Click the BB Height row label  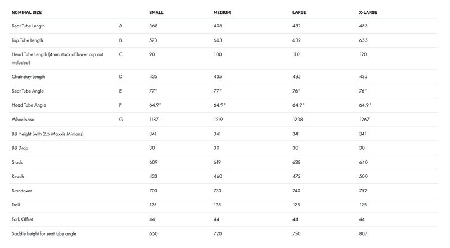pyautogui.click(x=47, y=134)
